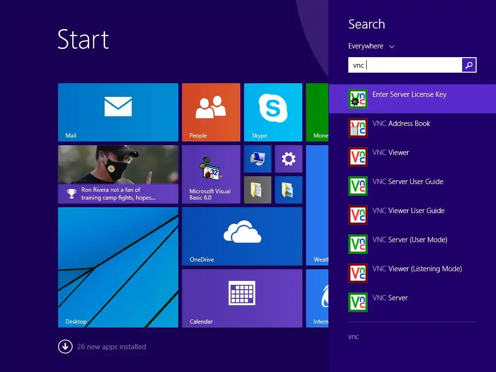This screenshot has height=372, width=496.
Task: Open the Calendar tile
Action: [242, 298]
